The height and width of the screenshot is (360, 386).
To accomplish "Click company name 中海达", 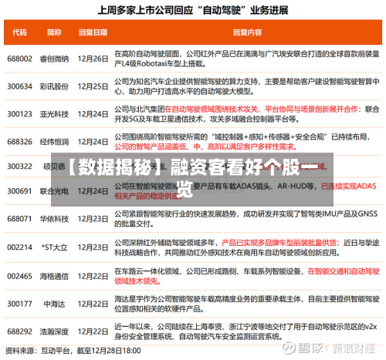I will 54,304.
